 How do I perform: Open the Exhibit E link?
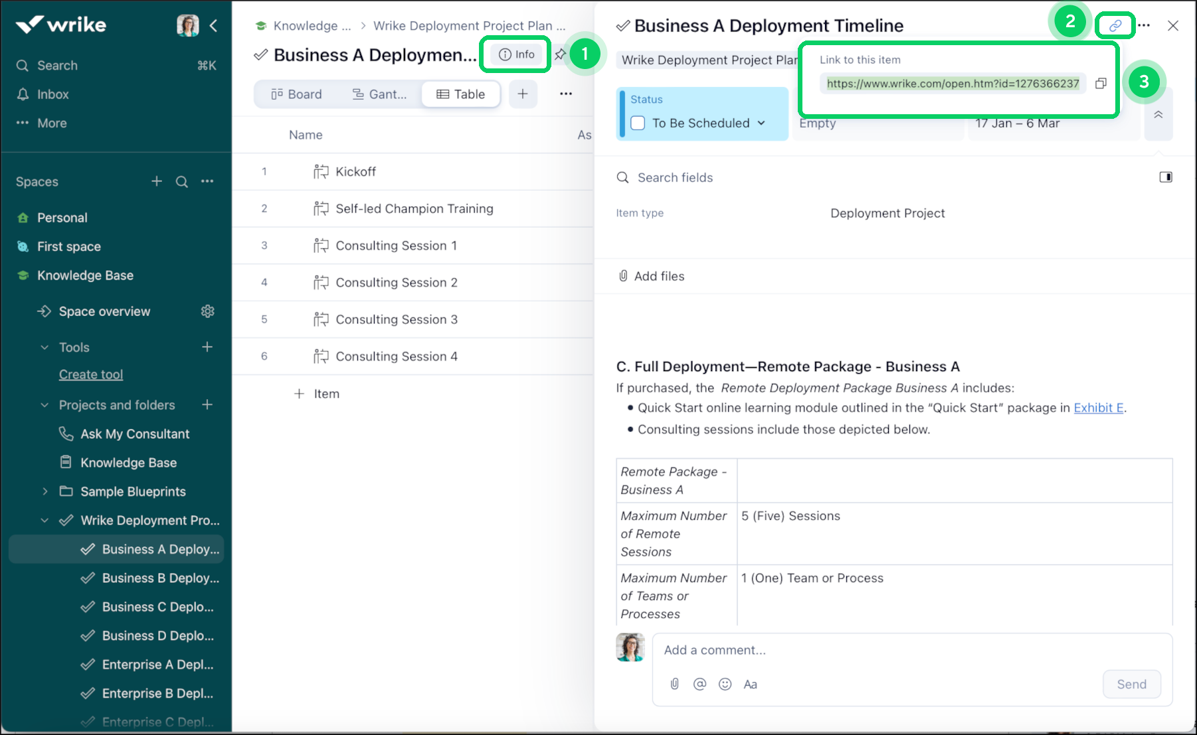click(1098, 408)
